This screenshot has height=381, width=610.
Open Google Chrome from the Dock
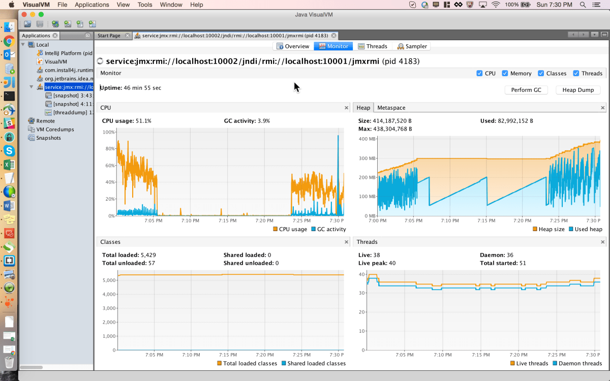point(9,41)
